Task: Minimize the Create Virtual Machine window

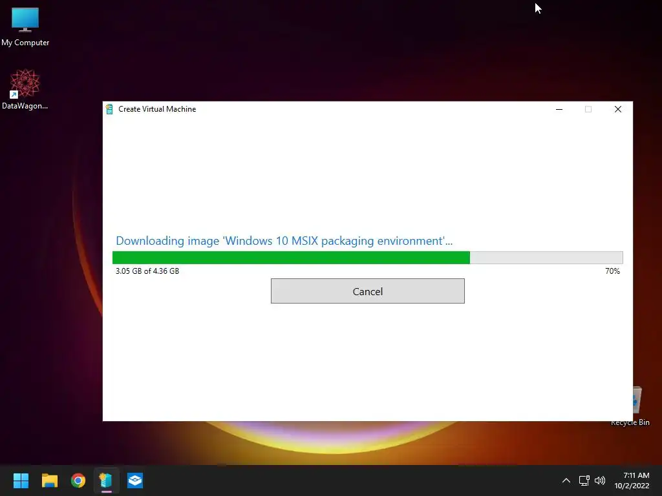Action: point(559,109)
